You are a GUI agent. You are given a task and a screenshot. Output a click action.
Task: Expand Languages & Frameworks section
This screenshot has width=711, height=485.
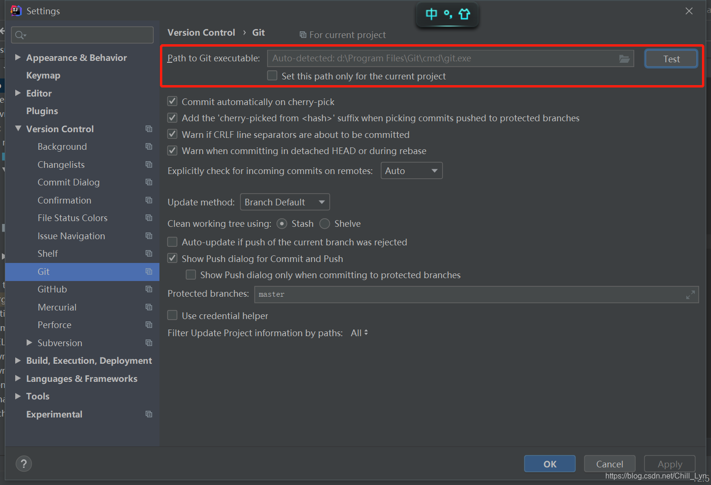(x=18, y=378)
